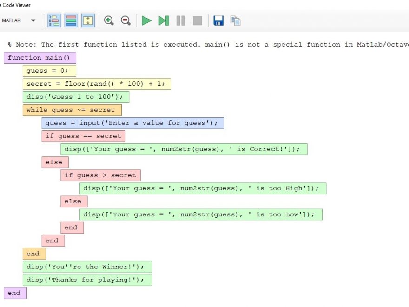Click the 'while guess ~= secret' block
The height and width of the screenshot is (307, 409).
coord(72,110)
